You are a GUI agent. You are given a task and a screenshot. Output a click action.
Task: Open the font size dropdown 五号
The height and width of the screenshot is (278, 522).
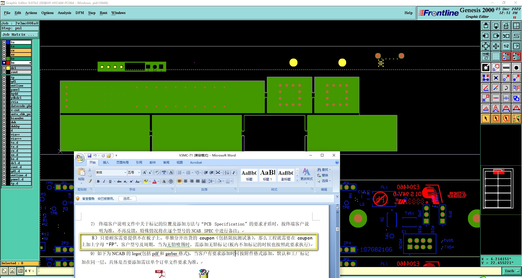[x=139, y=173]
